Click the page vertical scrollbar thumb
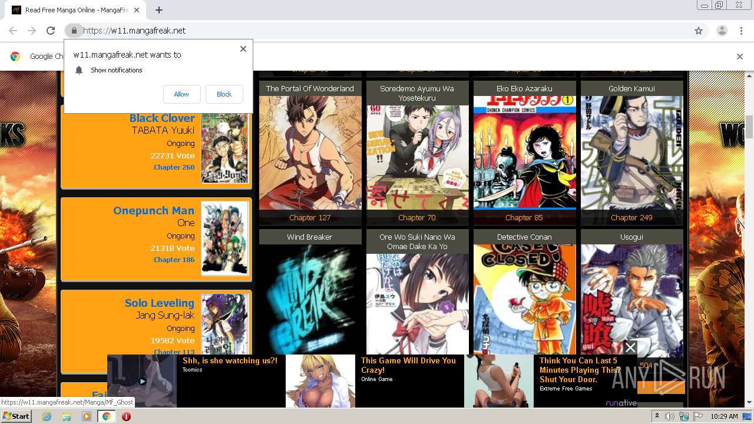754x424 pixels. 749,127
